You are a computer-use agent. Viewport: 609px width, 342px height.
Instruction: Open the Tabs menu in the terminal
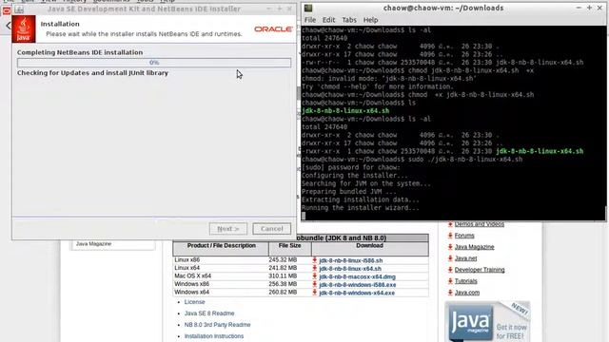[349, 20]
